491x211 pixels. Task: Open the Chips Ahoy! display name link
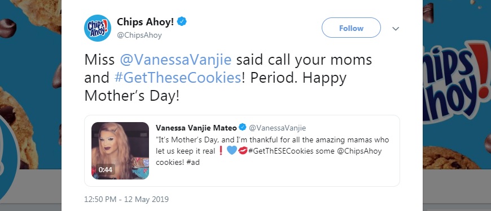click(x=145, y=22)
